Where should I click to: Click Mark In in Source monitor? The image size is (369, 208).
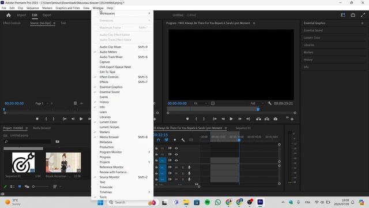point(46,119)
